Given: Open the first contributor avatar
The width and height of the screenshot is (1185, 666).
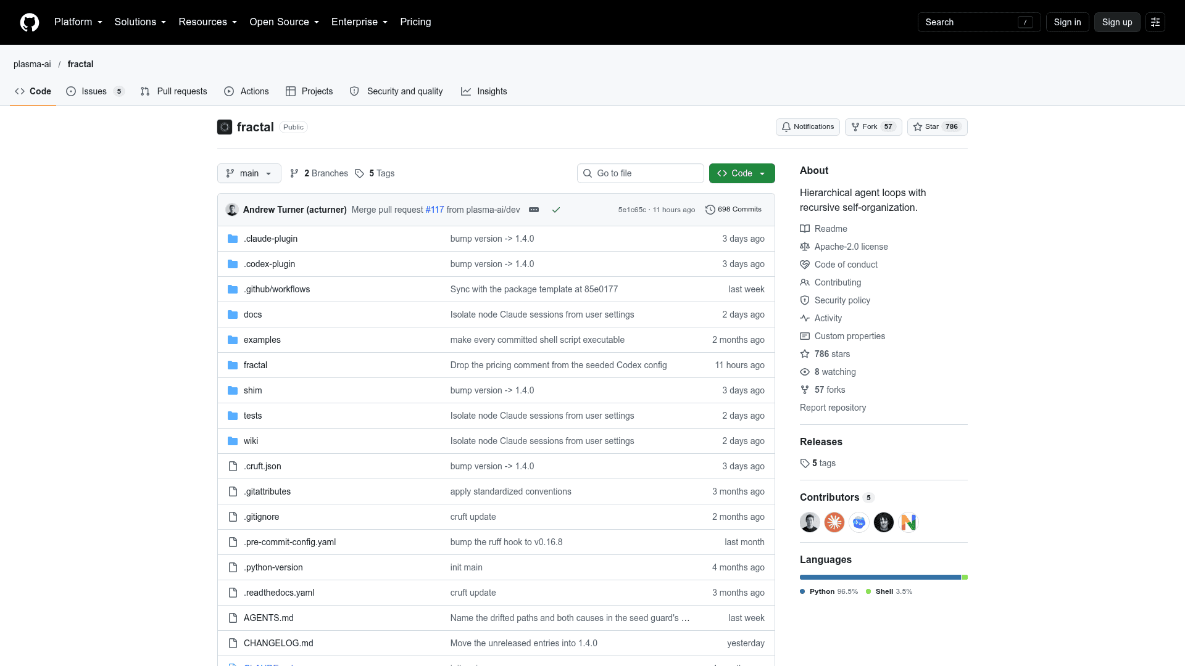Looking at the screenshot, I should click(810, 522).
